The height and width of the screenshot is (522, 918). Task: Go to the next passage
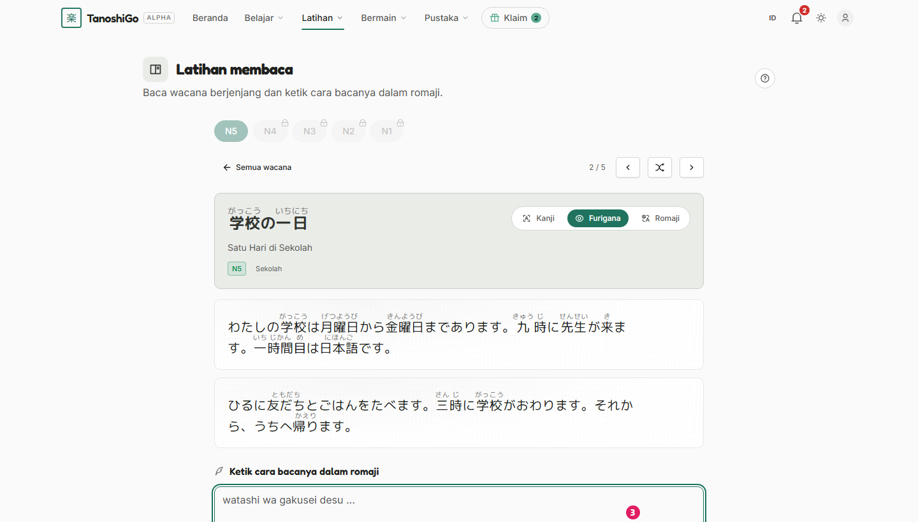coord(692,167)
